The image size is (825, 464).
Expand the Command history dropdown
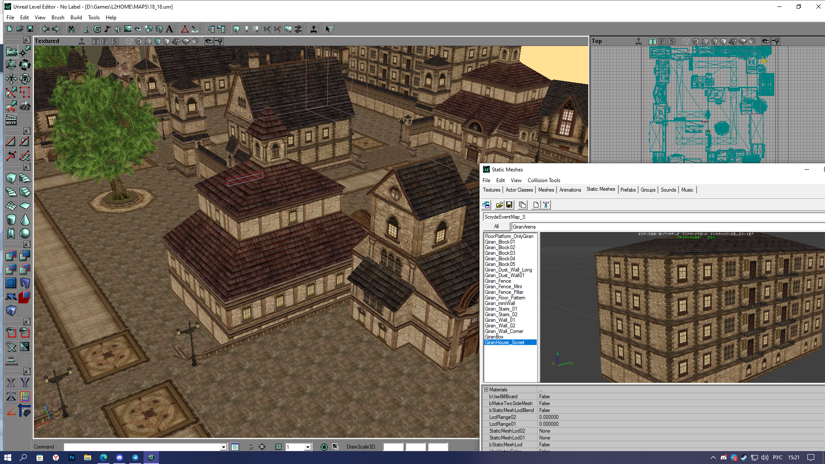223,447
